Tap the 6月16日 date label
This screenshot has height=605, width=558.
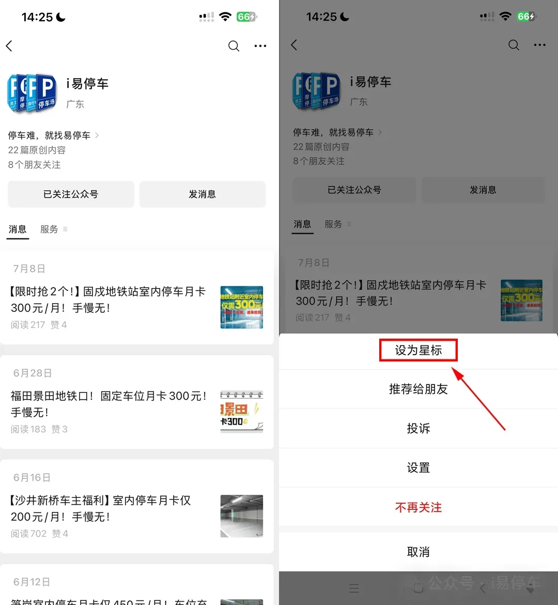pyautogui.click(x=32, y=478)
